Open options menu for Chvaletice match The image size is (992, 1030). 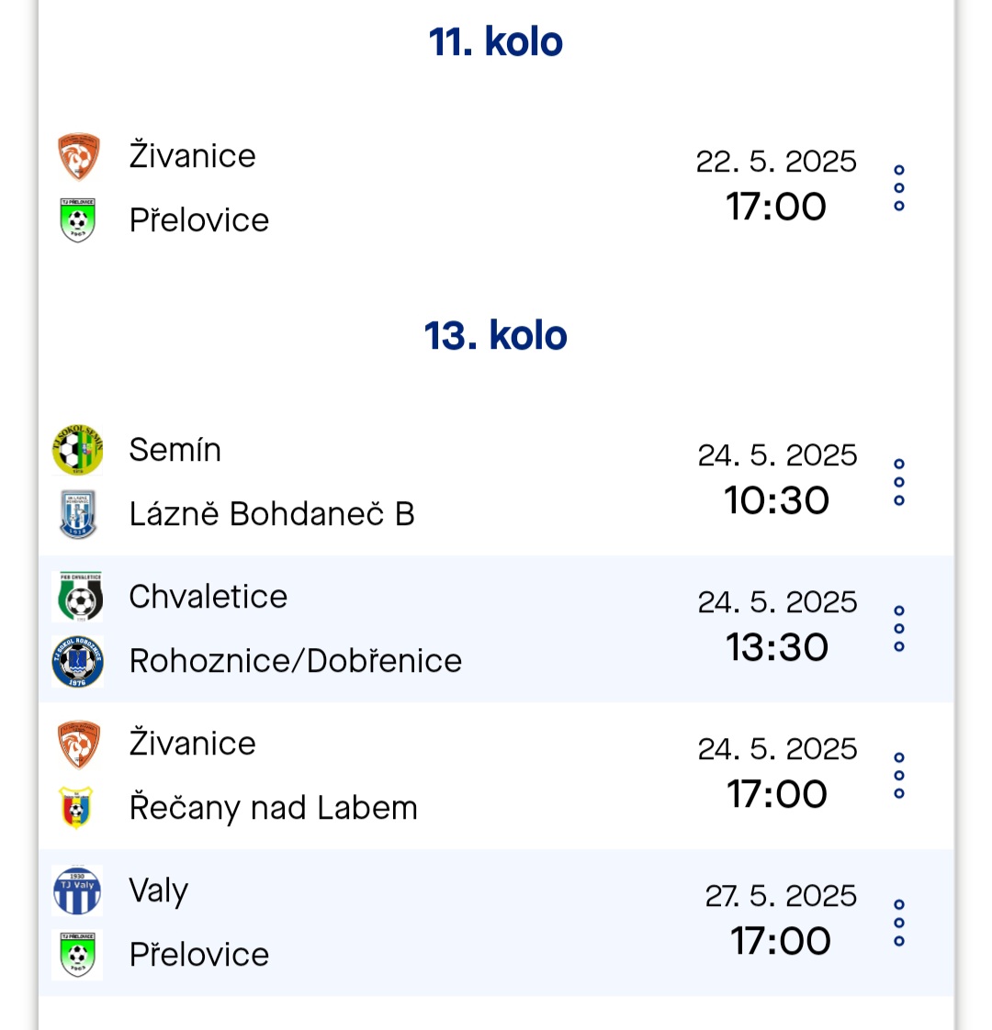[898, 629]
